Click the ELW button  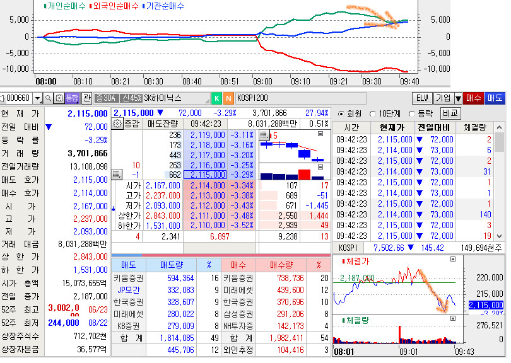pyautogui.click(x=422, y=98)
